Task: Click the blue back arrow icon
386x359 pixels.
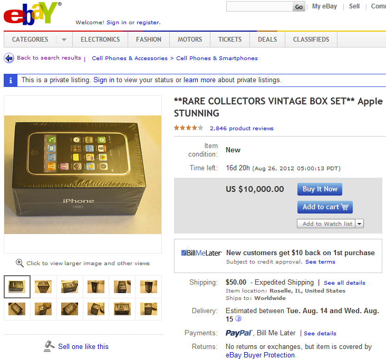Action: coord(9,59)
